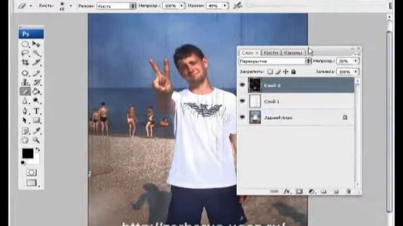Select the Brush tool in toolbox
The image size is (403, 226).
point(37,73)
